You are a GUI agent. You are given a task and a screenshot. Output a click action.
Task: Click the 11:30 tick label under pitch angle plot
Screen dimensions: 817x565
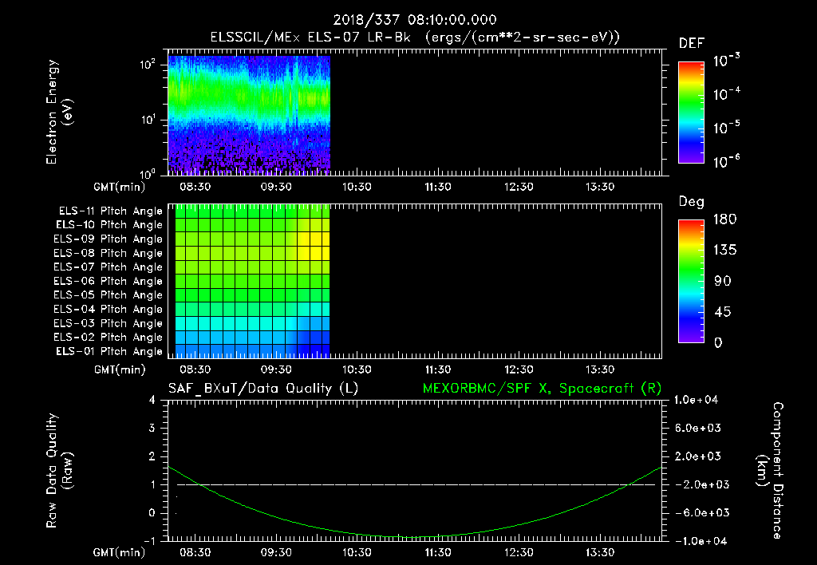pos(438,369)
